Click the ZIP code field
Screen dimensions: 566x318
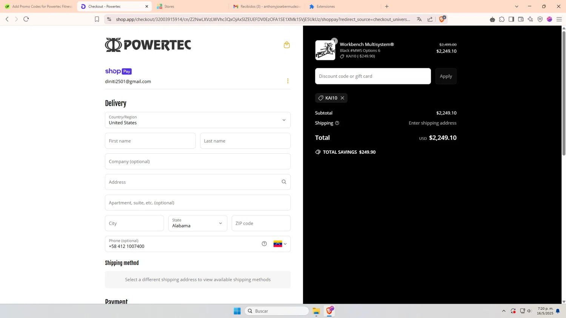coord(261,223)
